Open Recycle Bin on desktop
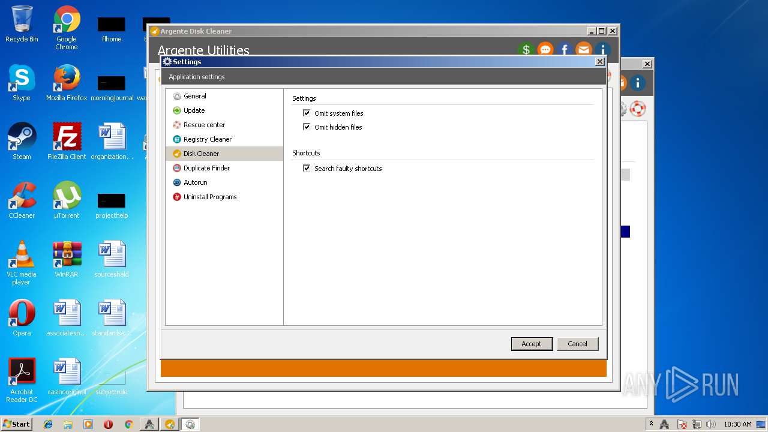This screenshot has width=768, height=432. (22, 25)
